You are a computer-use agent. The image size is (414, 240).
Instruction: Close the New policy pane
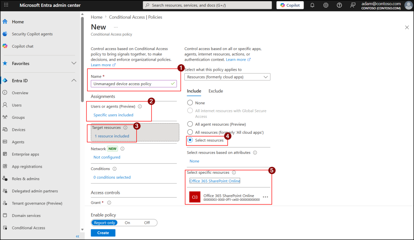[407, 27]
